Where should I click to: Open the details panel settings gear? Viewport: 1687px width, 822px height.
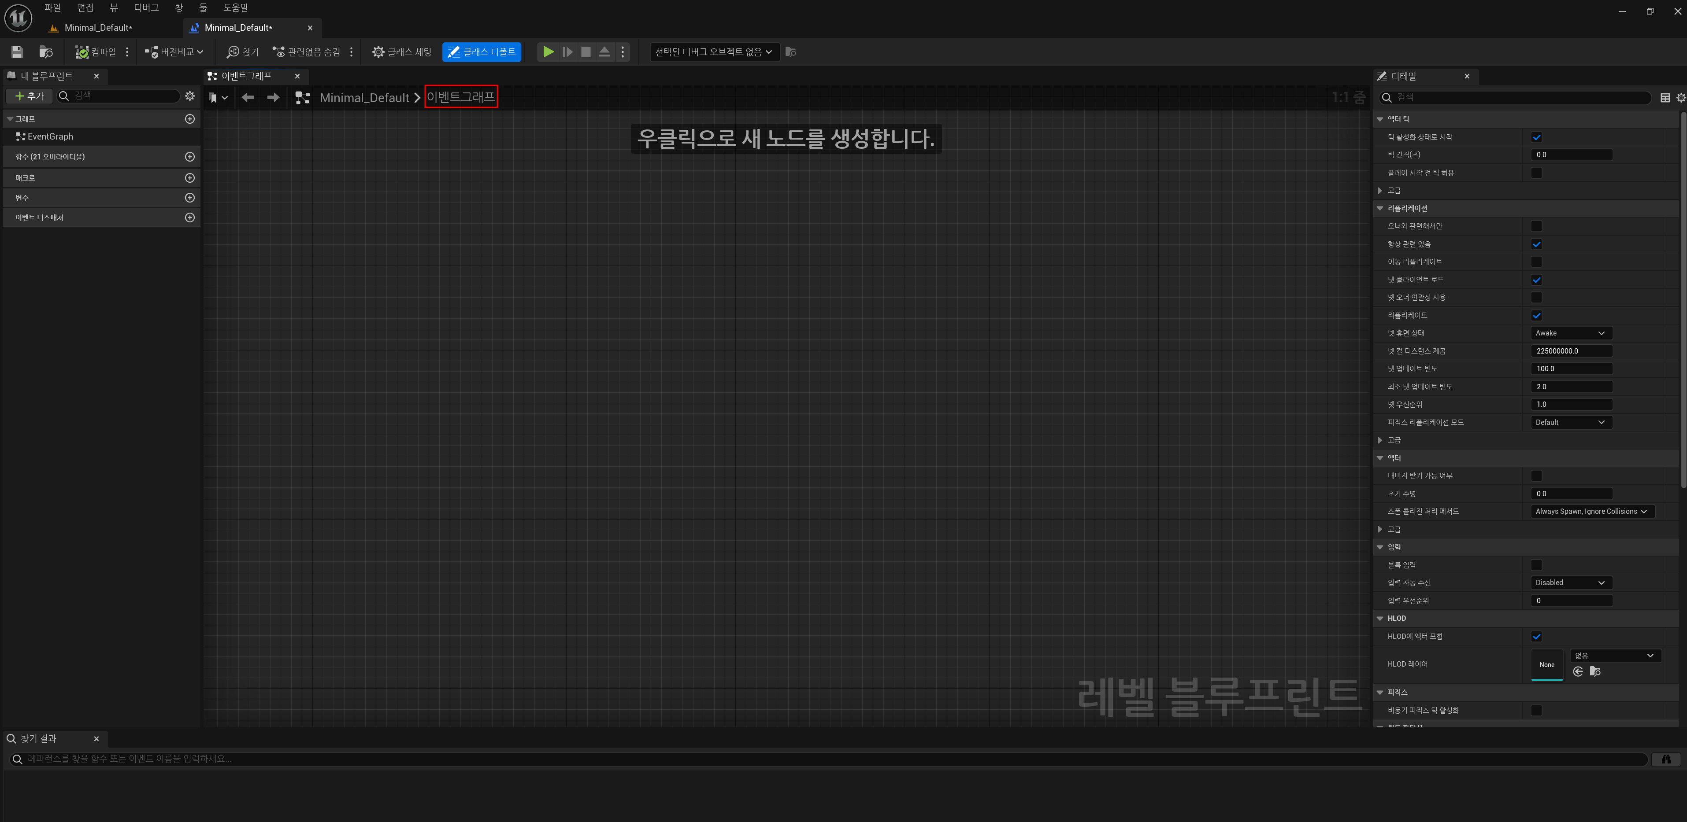tap(1680, 97)
